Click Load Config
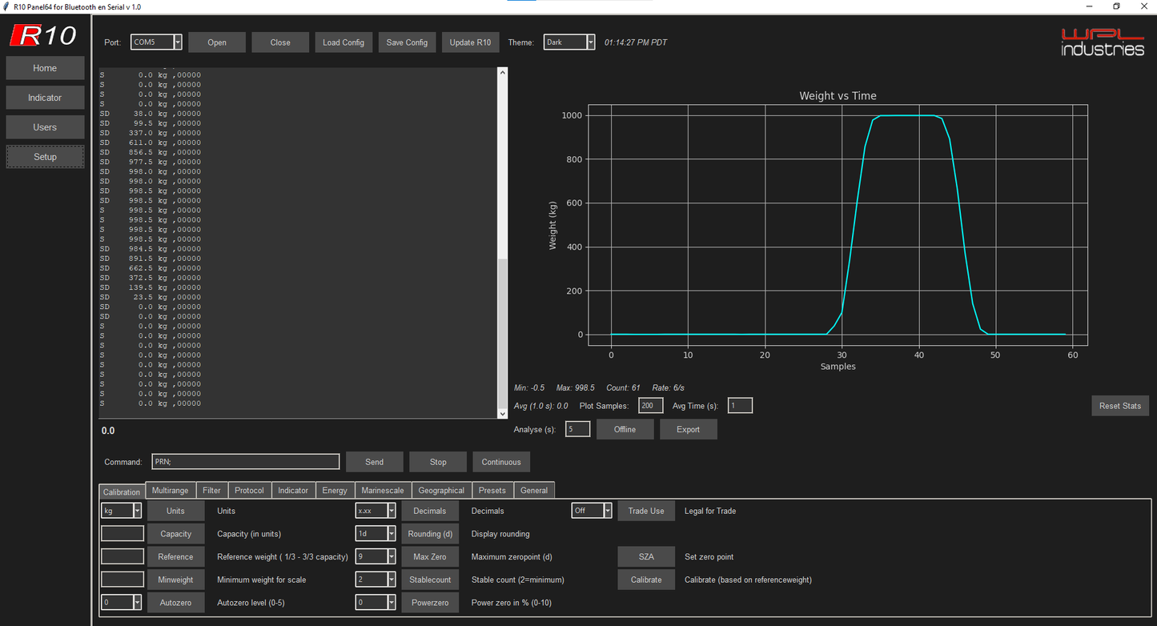This screenshot has height=626, width=1157. point(343,42)
